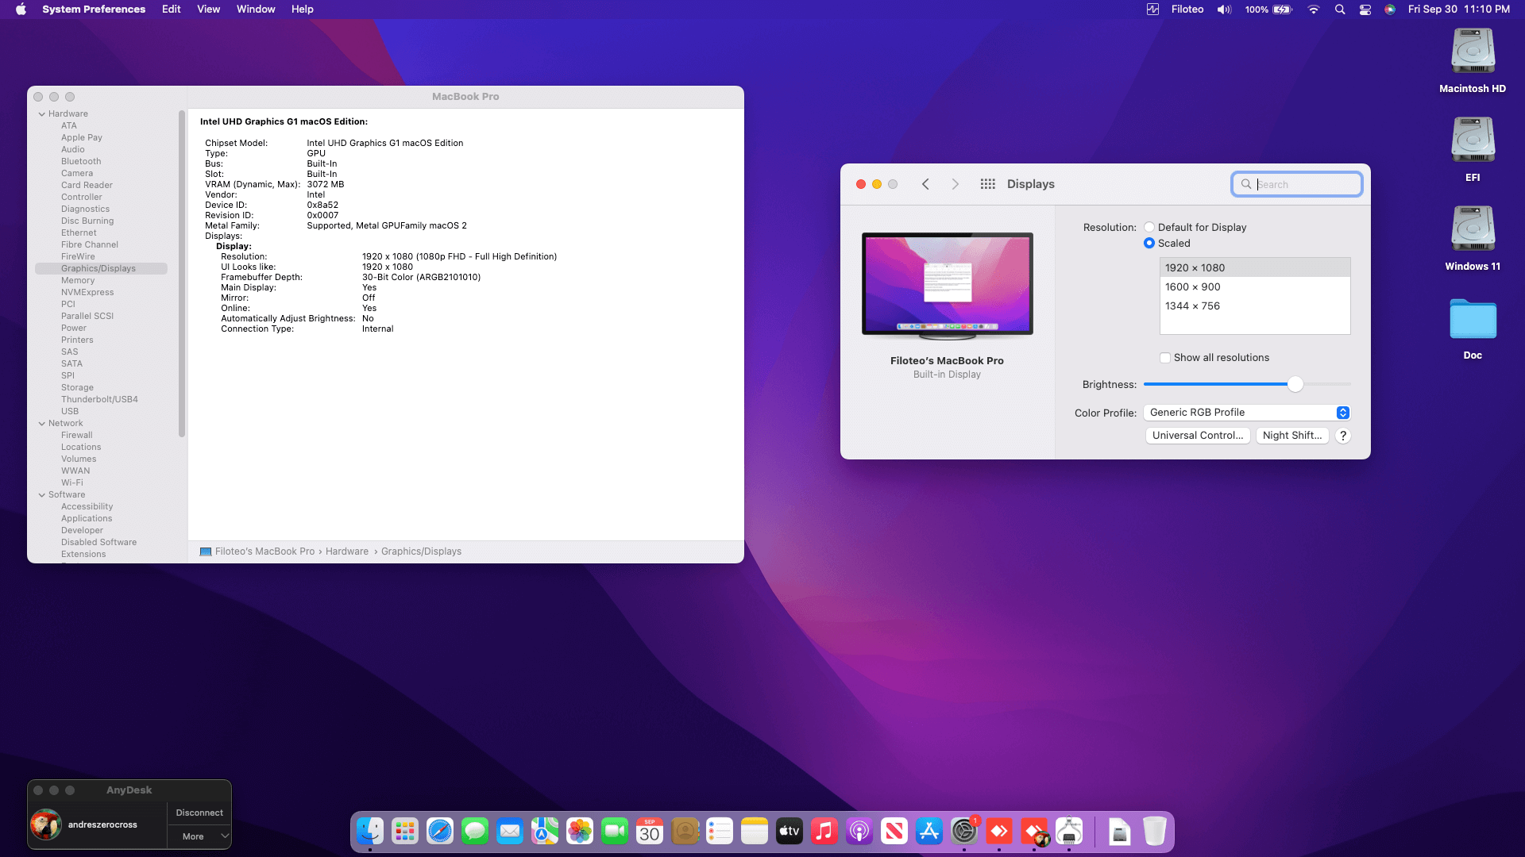Select the Windows 11 drive on desktop

pyautogui.click(x=1473, y=238)
